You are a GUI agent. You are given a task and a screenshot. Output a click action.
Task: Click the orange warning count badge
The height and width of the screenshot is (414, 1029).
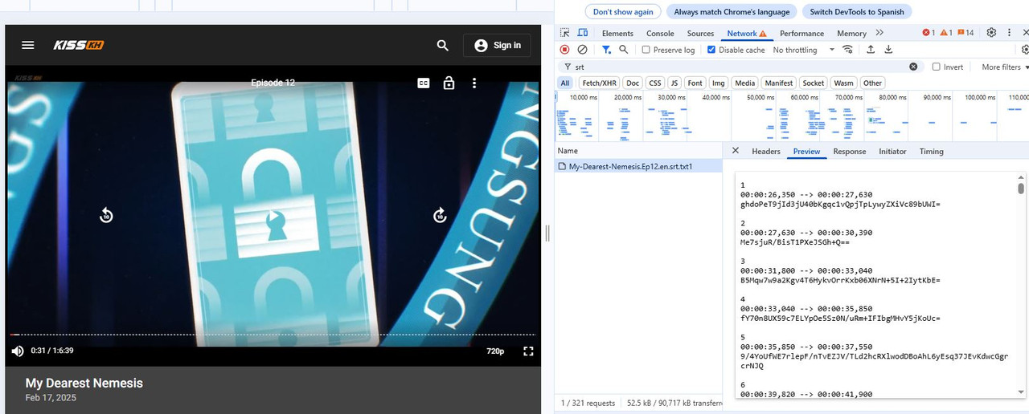(x=946, y=33)
